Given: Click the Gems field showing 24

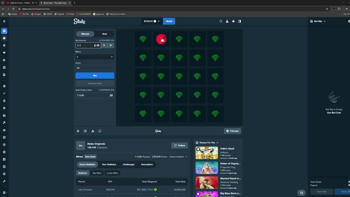Looking at the screenshot, I should pyautogui.click(x=95, y=68).
